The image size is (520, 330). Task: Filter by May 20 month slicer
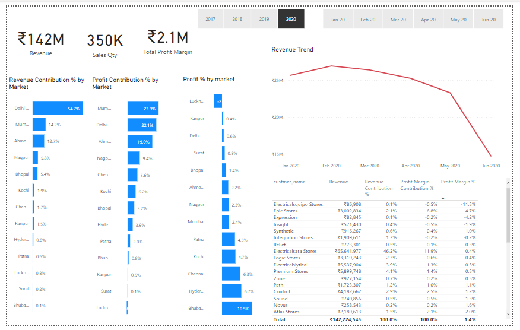(x=458, y=19)
